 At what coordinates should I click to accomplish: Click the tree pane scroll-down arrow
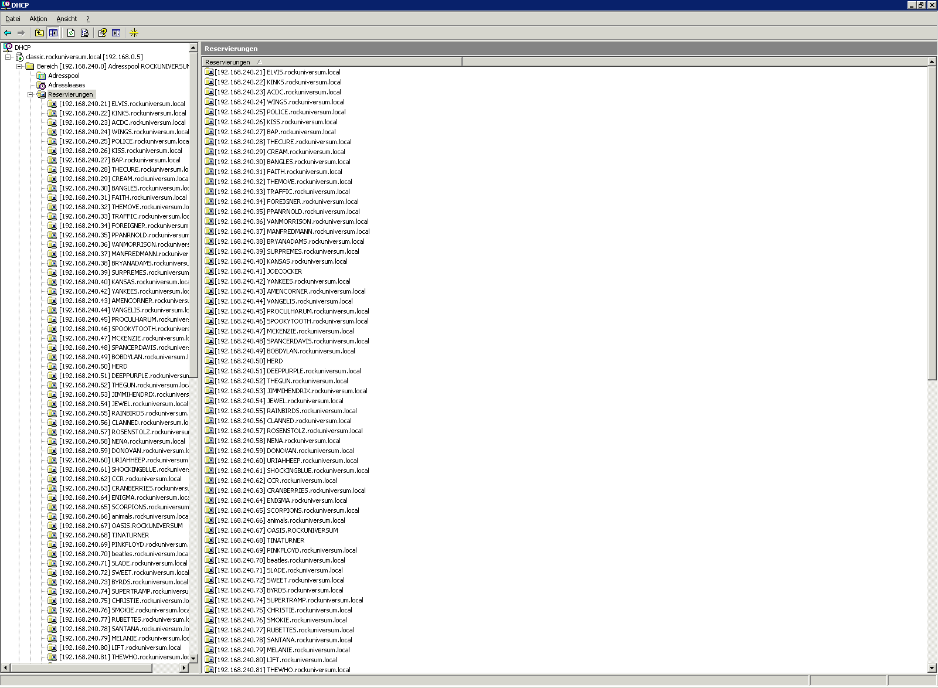tap(193, 658)
